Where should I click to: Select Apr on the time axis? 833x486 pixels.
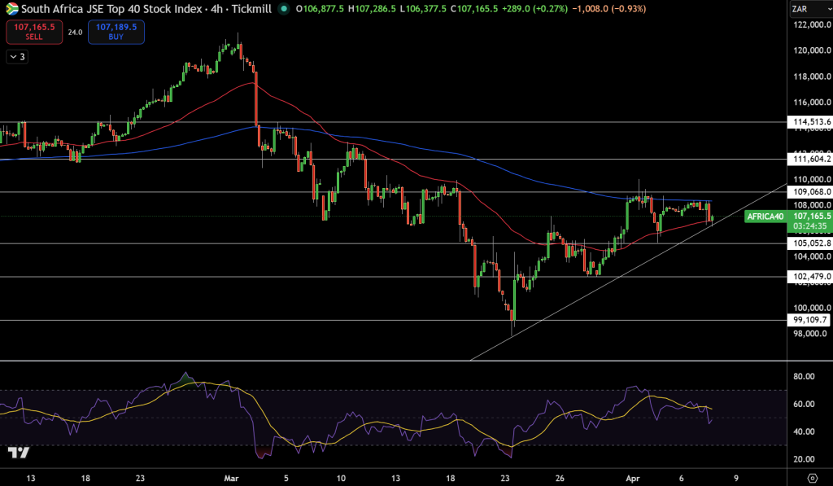click(633, 478)
